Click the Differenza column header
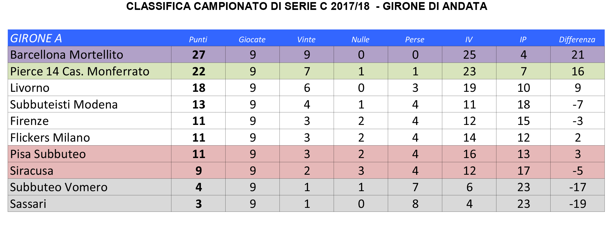This screenshot has height=230, width=610. (x=577, y=39)
